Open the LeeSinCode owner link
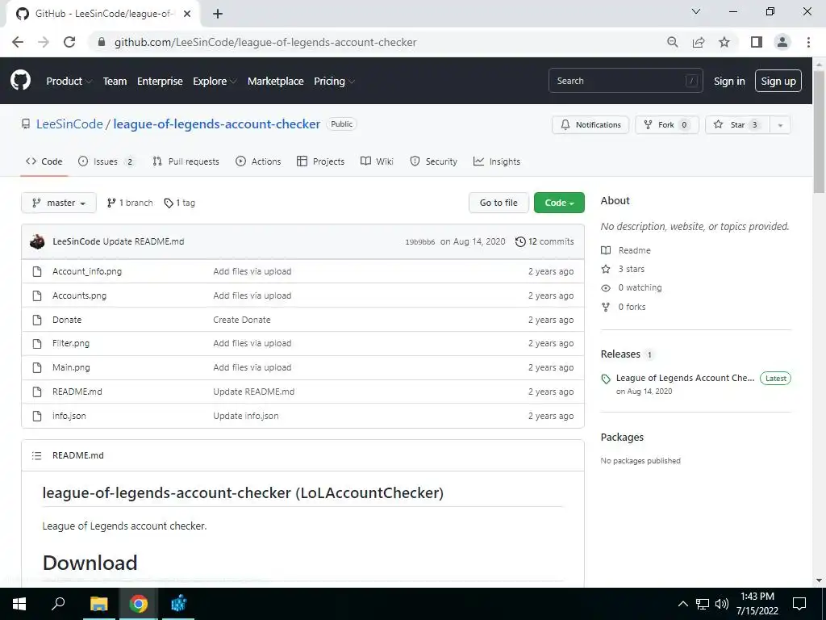 click(69, 124)
